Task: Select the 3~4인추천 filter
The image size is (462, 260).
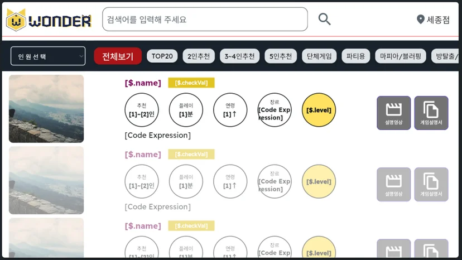Action: tap(239, 56)
